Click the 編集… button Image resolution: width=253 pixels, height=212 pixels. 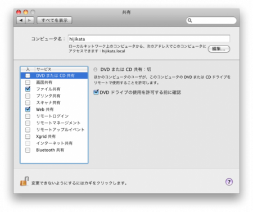(x=219, y=49)
